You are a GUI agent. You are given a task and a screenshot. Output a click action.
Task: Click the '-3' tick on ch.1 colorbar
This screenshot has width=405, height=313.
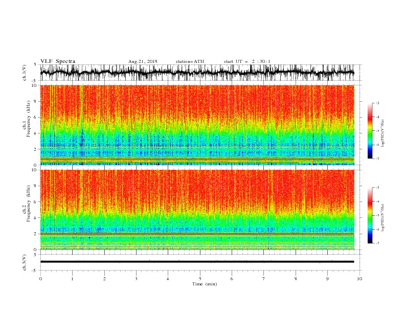point(377,103)
